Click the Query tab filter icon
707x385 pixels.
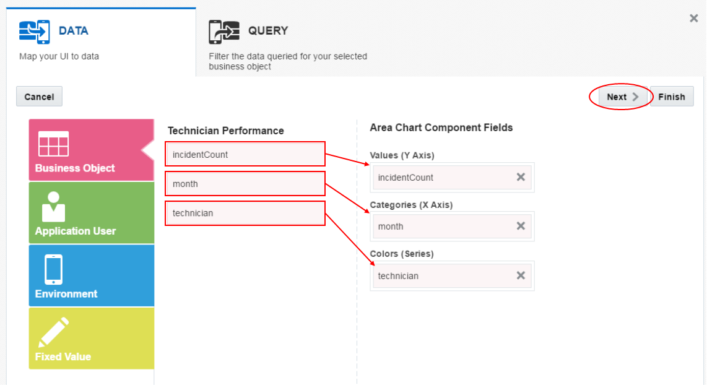point(223,31)
